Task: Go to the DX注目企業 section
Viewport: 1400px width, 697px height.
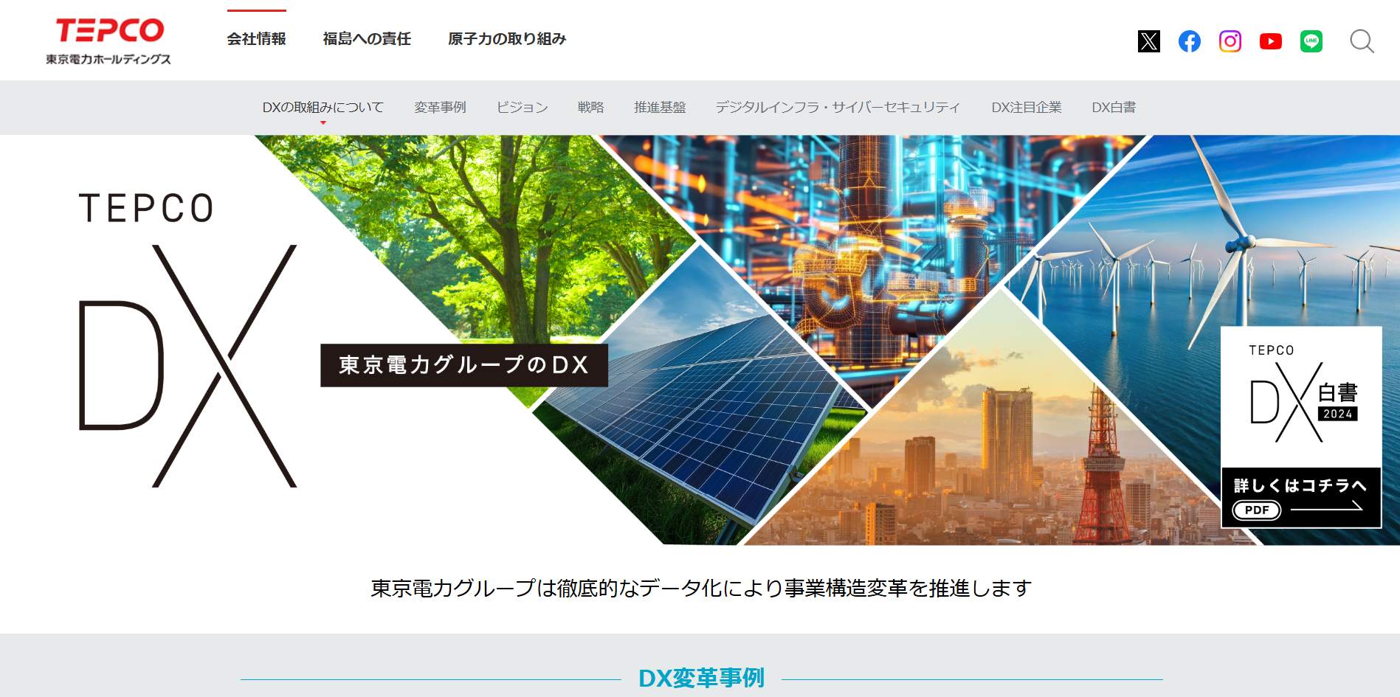Action: [x=1027, y=108]
